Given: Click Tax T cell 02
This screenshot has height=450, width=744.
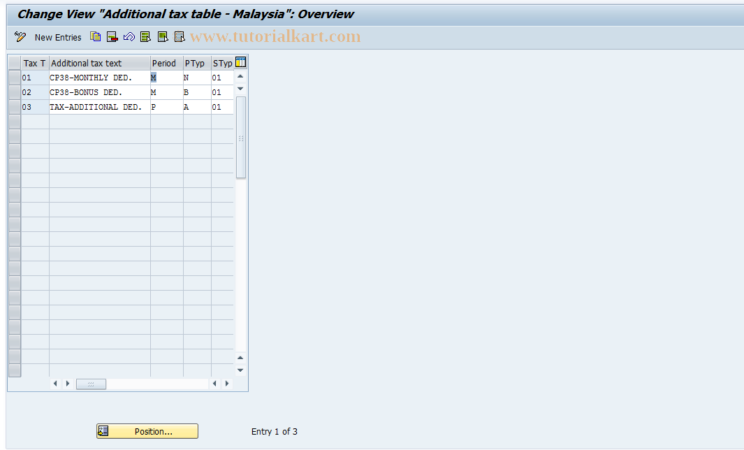Looking at the screenshot, I should click(x=35, y=92).
